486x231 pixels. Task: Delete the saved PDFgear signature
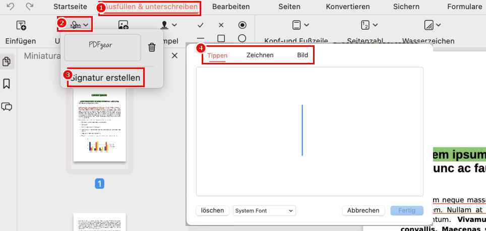tap(152, 47)
